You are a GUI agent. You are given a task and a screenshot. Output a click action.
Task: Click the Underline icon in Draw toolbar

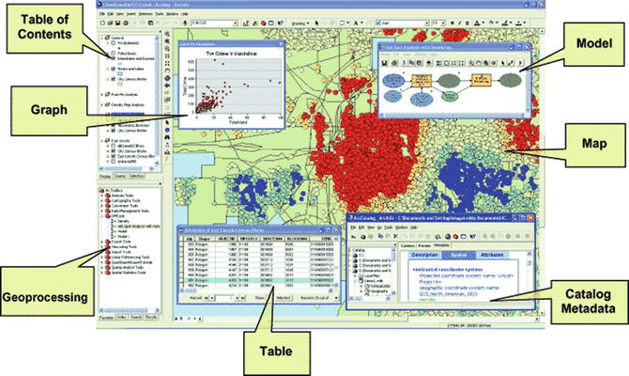coord(467,23)
